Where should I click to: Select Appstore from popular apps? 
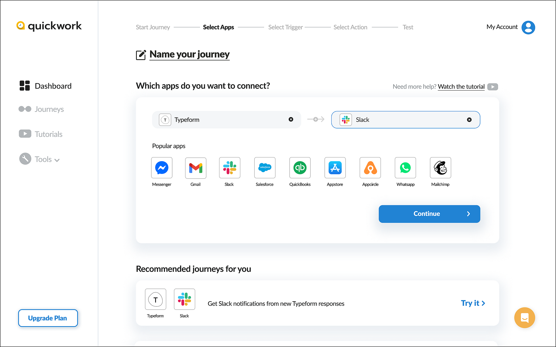pyautogui.click(x=335, y=168)
